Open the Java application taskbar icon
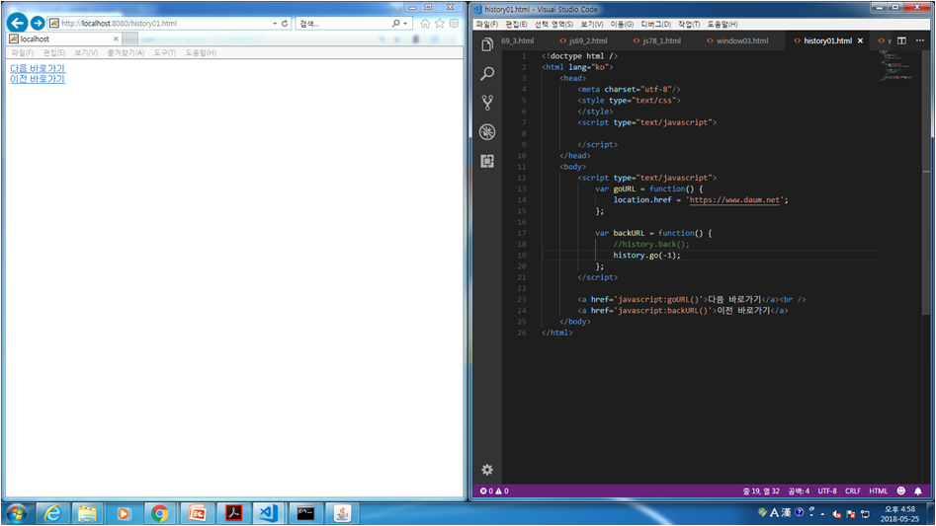The width and height of the screenshot is (936, 526). click(x=342, y=513)
